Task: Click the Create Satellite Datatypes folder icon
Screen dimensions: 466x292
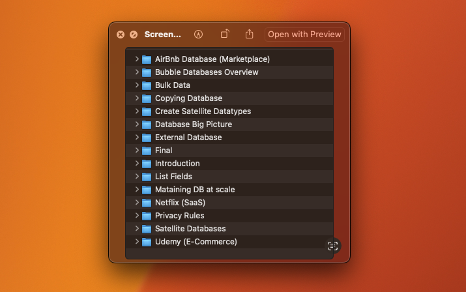Action: [x=147, y=111]
